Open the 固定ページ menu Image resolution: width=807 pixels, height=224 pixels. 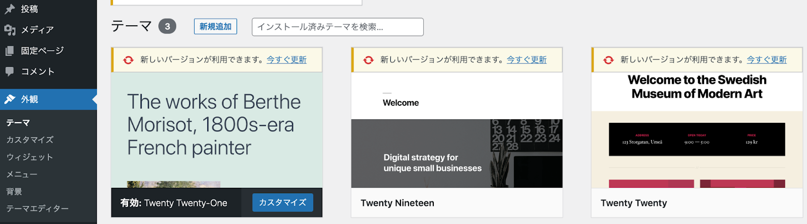click(x=48, y=51)
